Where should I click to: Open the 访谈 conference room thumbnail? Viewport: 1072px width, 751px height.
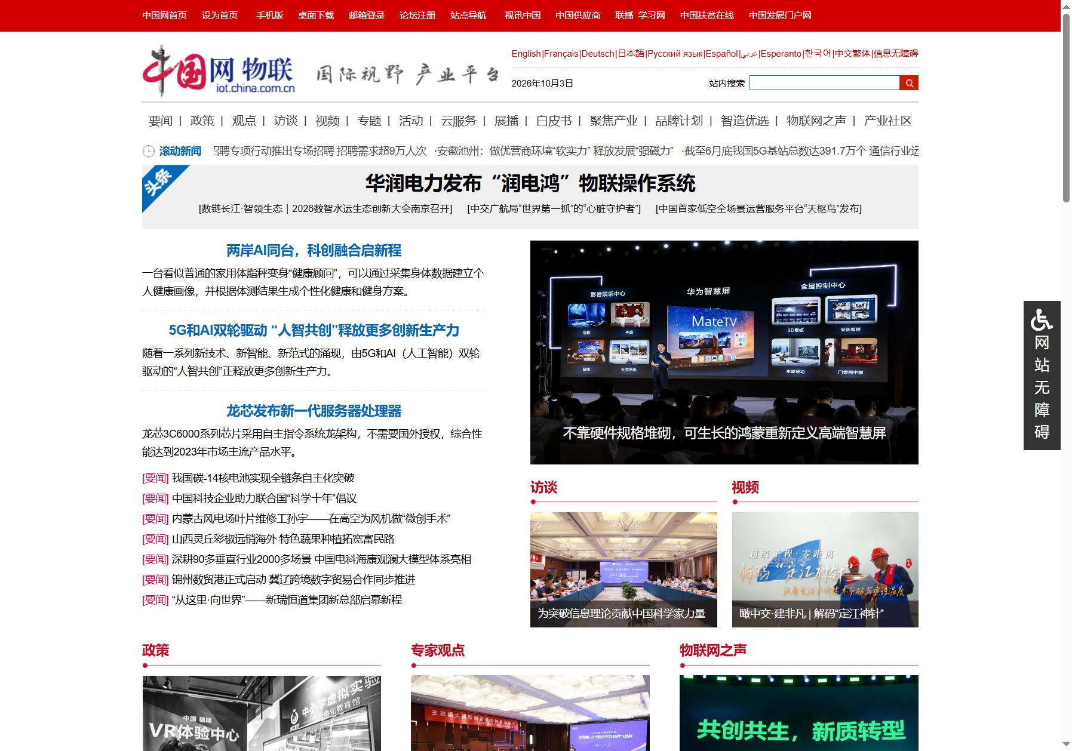[623, 570]
